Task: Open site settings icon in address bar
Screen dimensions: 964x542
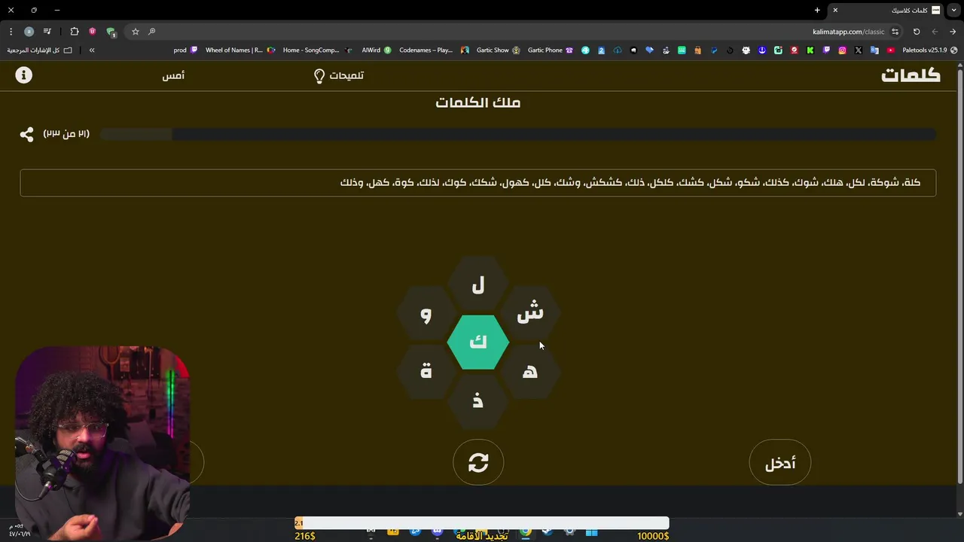Action: 895,32
